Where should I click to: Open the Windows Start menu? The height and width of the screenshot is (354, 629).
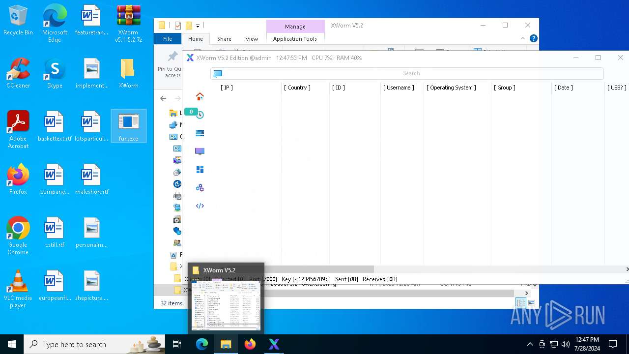pyautogui.click(x=12, y=344)
